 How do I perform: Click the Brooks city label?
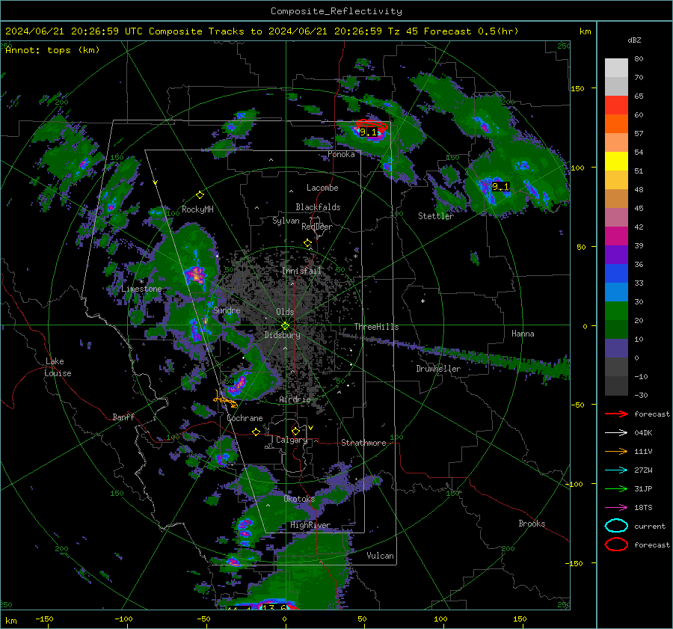pyautogui.click(x=532, y=524)
